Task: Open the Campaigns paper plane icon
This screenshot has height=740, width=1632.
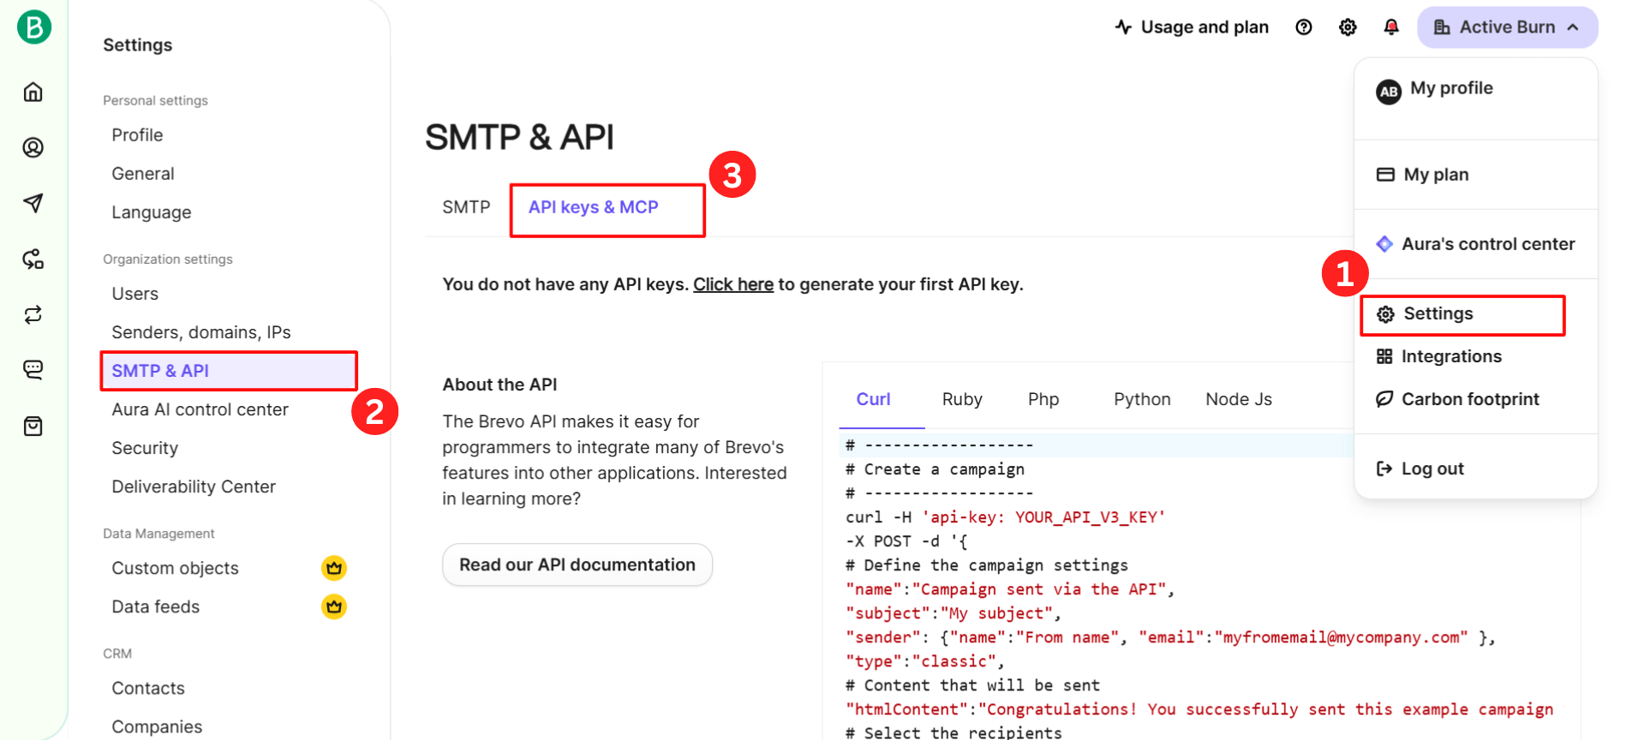Action: (x=33, y=203)
